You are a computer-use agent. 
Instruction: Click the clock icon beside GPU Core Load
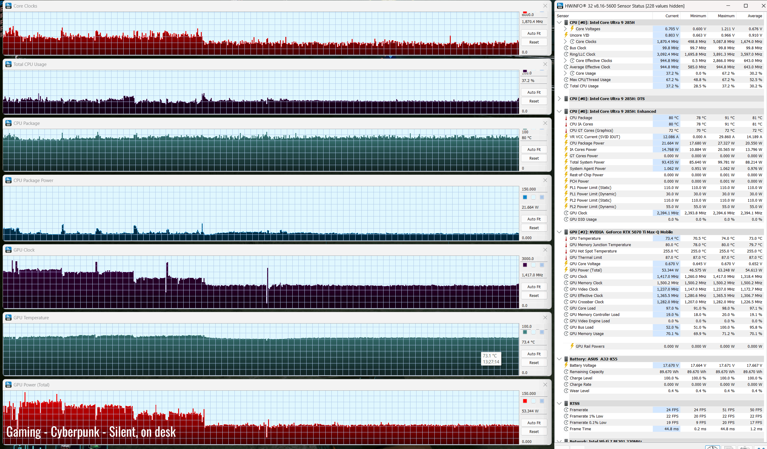tap(566, 308)
